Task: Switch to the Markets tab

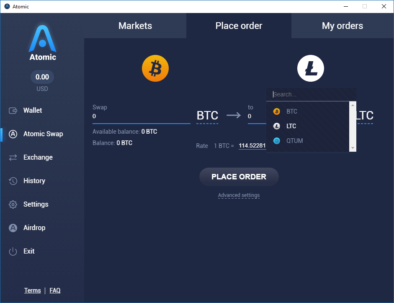Action: click(x=135, y=26)
